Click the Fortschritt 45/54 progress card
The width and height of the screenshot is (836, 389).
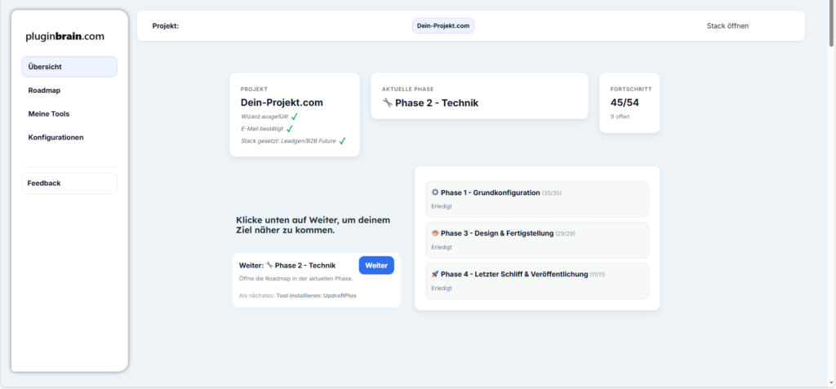pyautogui.click(x=629, y=103)
